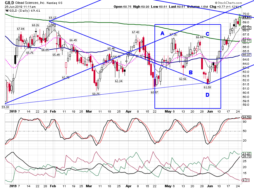
Task: Click the 59.18 starting low label
Action: tap(5, 107)
